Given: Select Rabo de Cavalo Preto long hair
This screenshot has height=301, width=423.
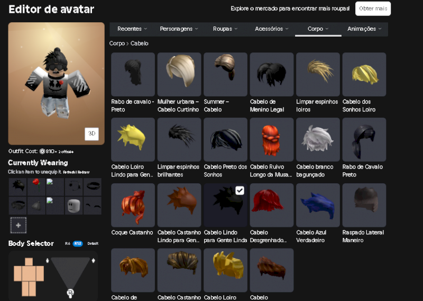Looking at the screenshot, I should click(364, 139).
